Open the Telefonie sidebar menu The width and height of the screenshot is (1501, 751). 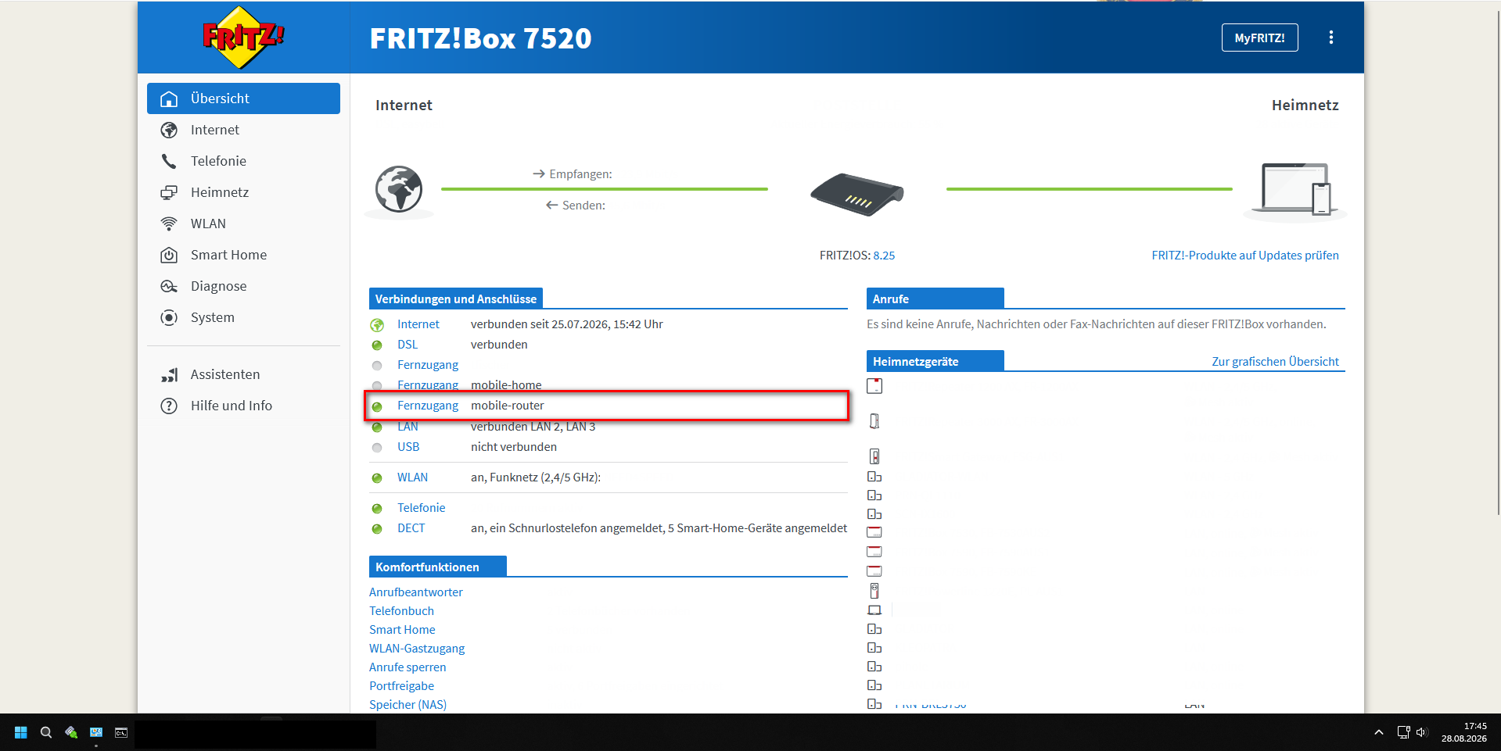(243, 161)
